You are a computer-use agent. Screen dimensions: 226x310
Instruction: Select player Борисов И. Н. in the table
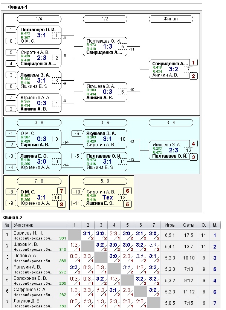[x=28, y=233]
